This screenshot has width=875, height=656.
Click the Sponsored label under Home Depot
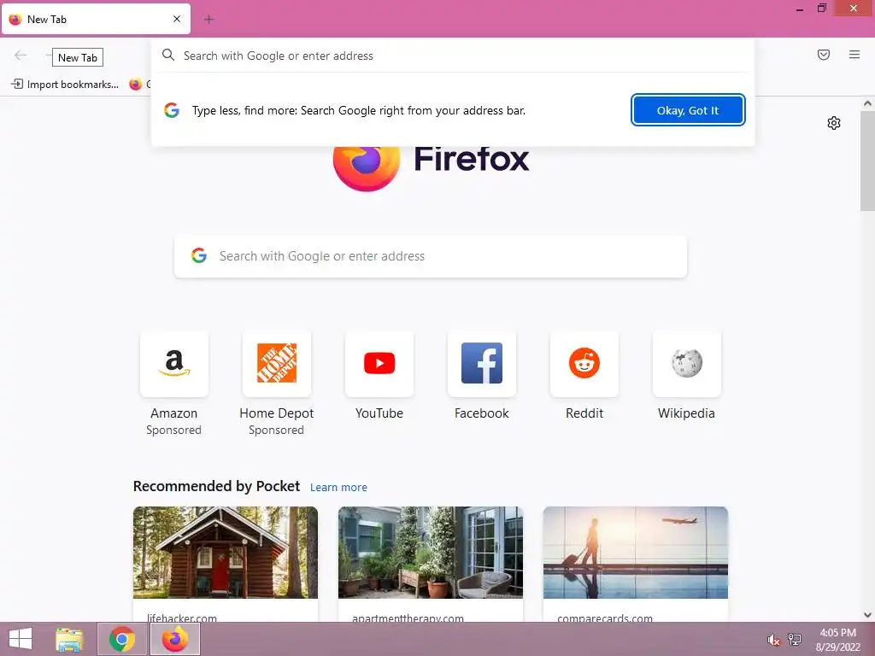pos(277,430)
